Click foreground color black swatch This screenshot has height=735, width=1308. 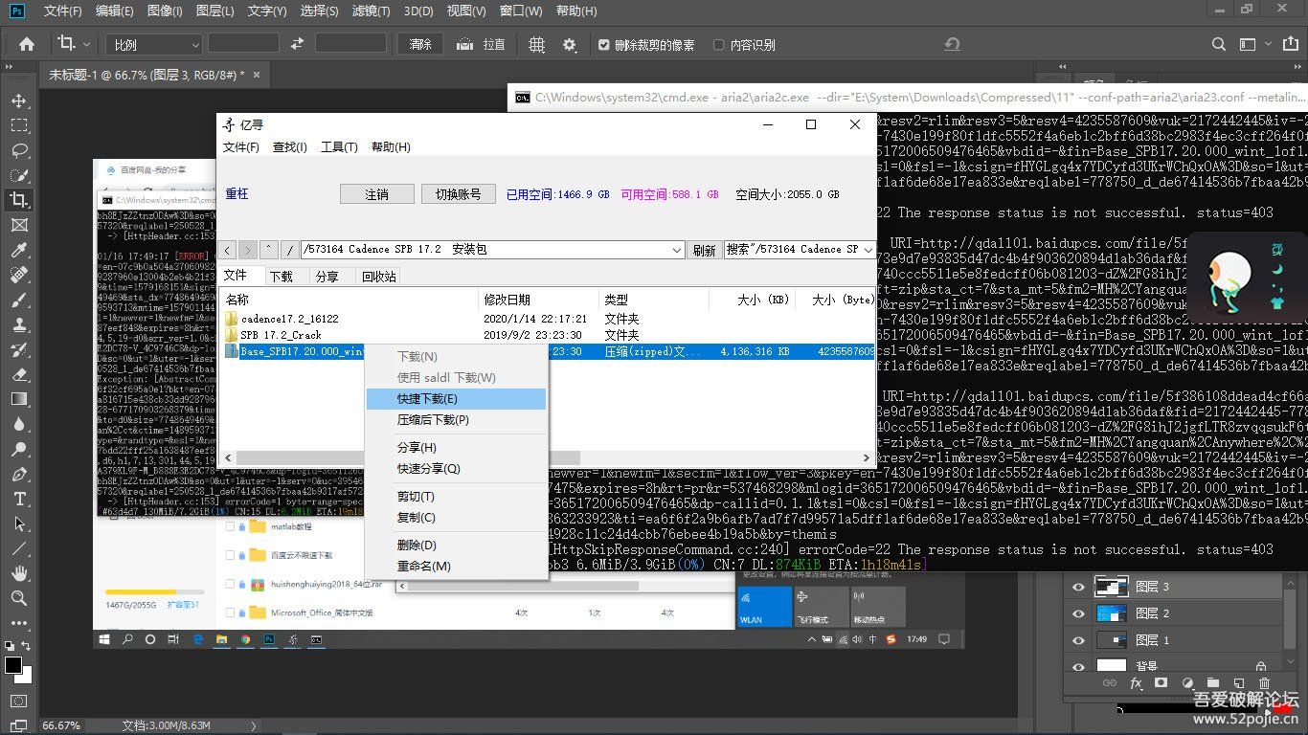12,664
